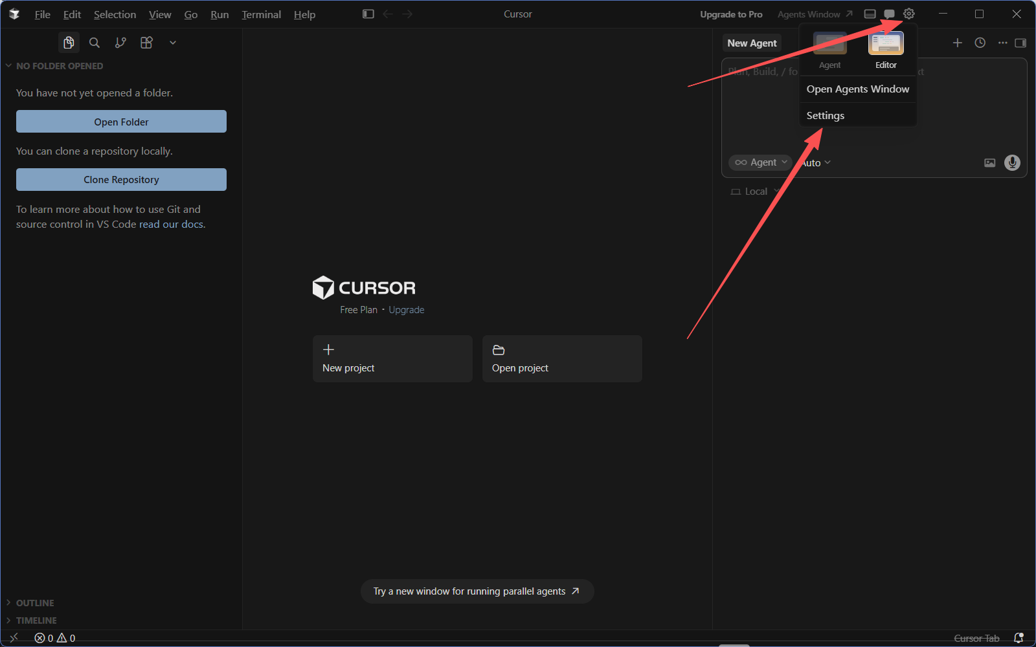
Task: Open the Selection menu
Action: point(115,14)
